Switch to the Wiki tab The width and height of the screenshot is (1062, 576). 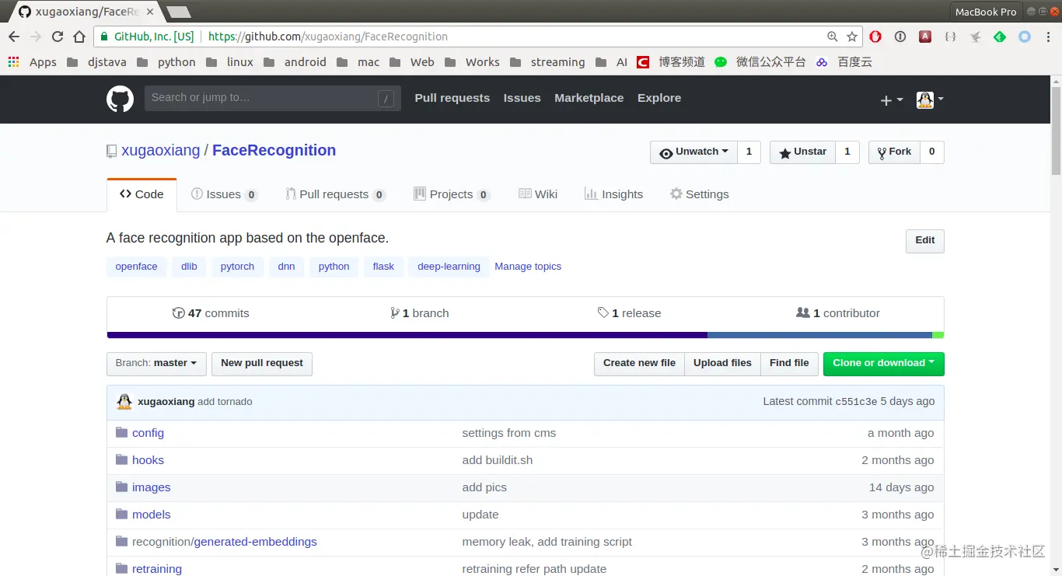(538, 194)
